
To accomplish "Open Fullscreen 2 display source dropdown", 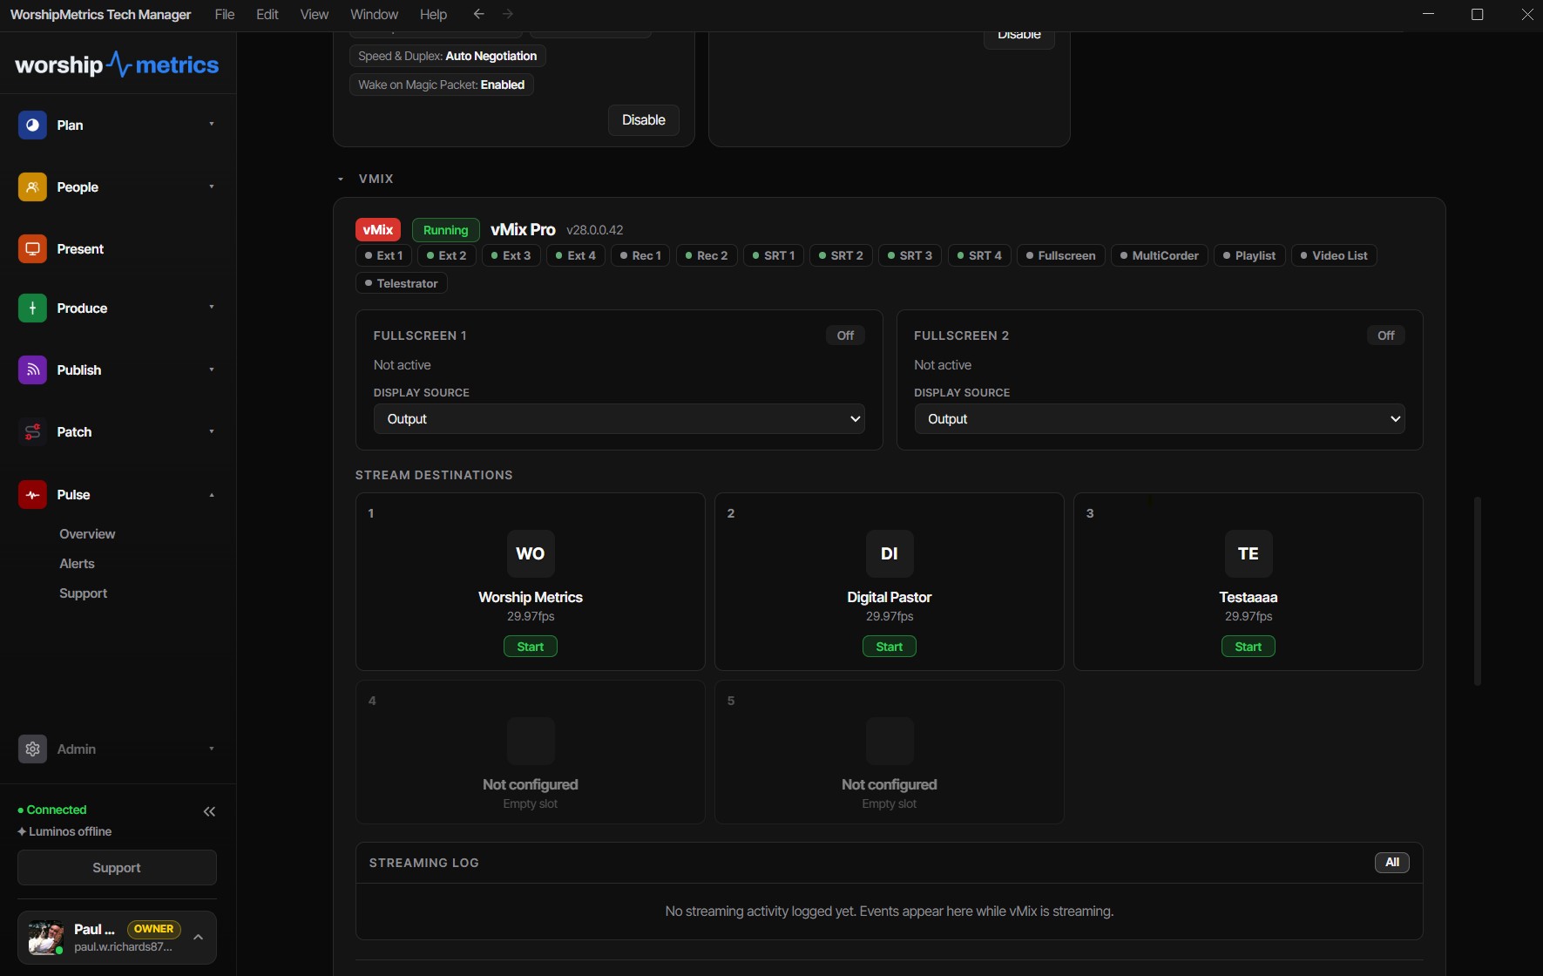I will click(x=1160, y=419).
